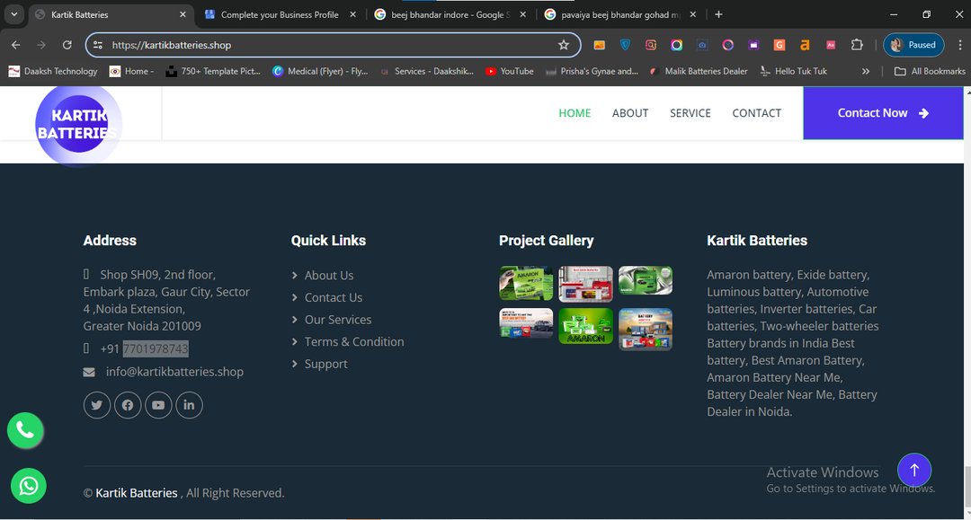Viewport: 971px width, 520px height.
Task: Select CONTACT in the site navigation
Action: coord(756,113)
